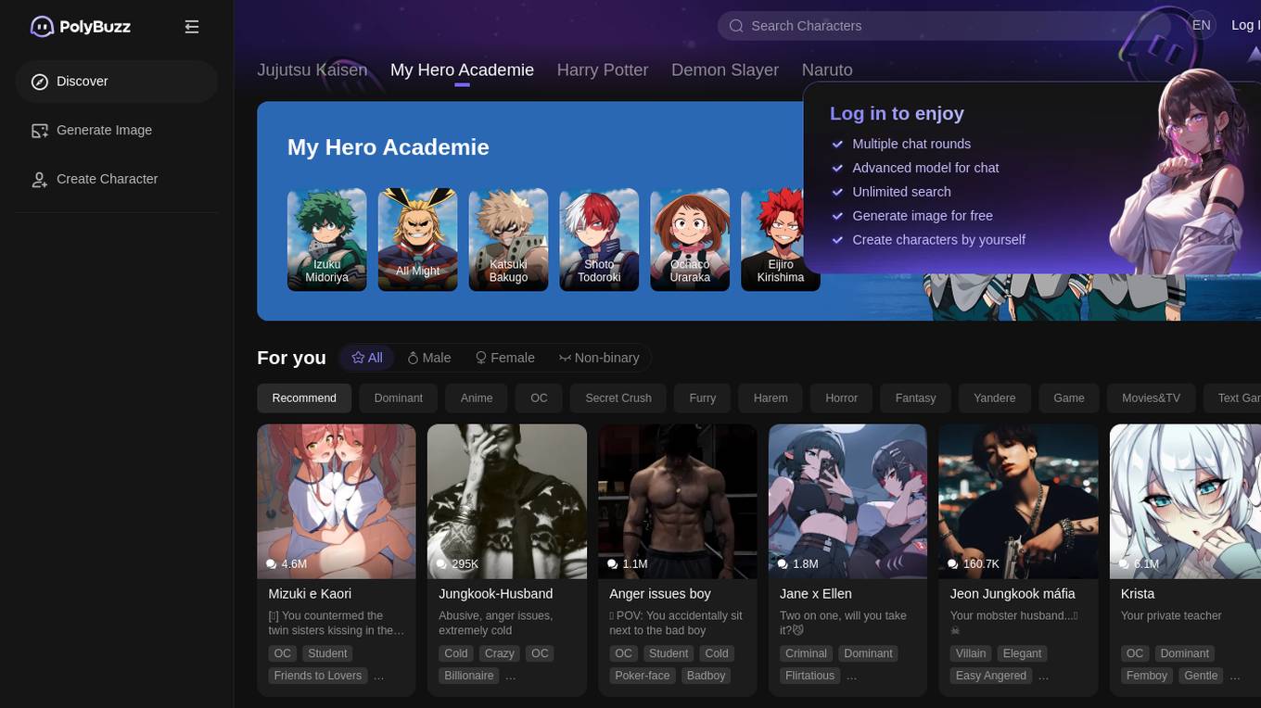Click the chat count icon on Jeon Jungkook máfia
Screen dimensions: 1261x708
(953, 563)
